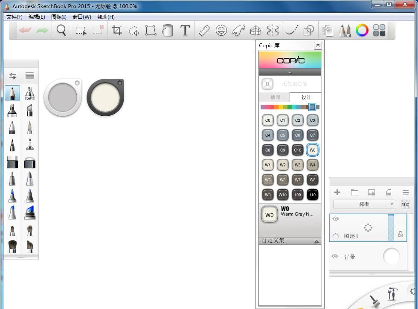Screen dimensions: 418x309
Task: Select the Steady Stroke tool
Action: click(292, 30)
